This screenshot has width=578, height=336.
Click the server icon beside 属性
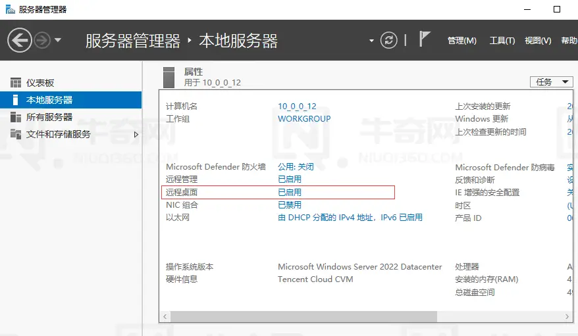[169, 78]
